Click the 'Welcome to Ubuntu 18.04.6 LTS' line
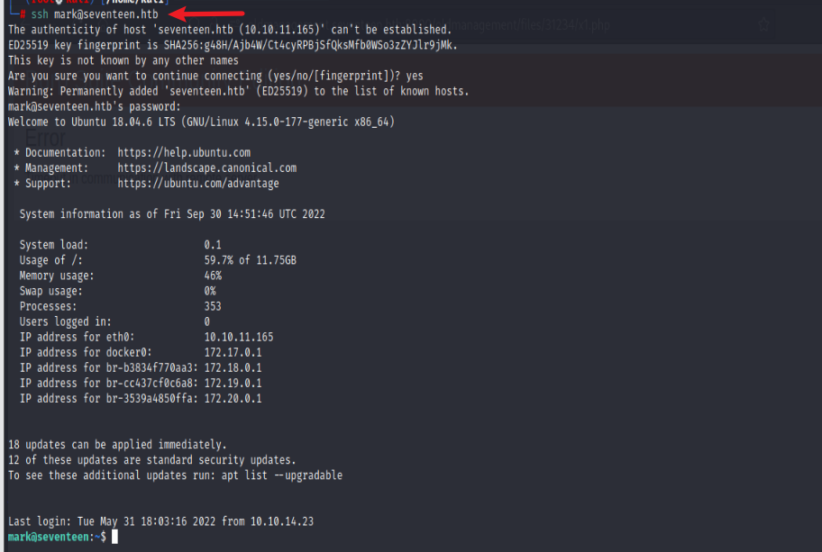The height and width of the screenshot is (552, 822). [x=200, y=121]
